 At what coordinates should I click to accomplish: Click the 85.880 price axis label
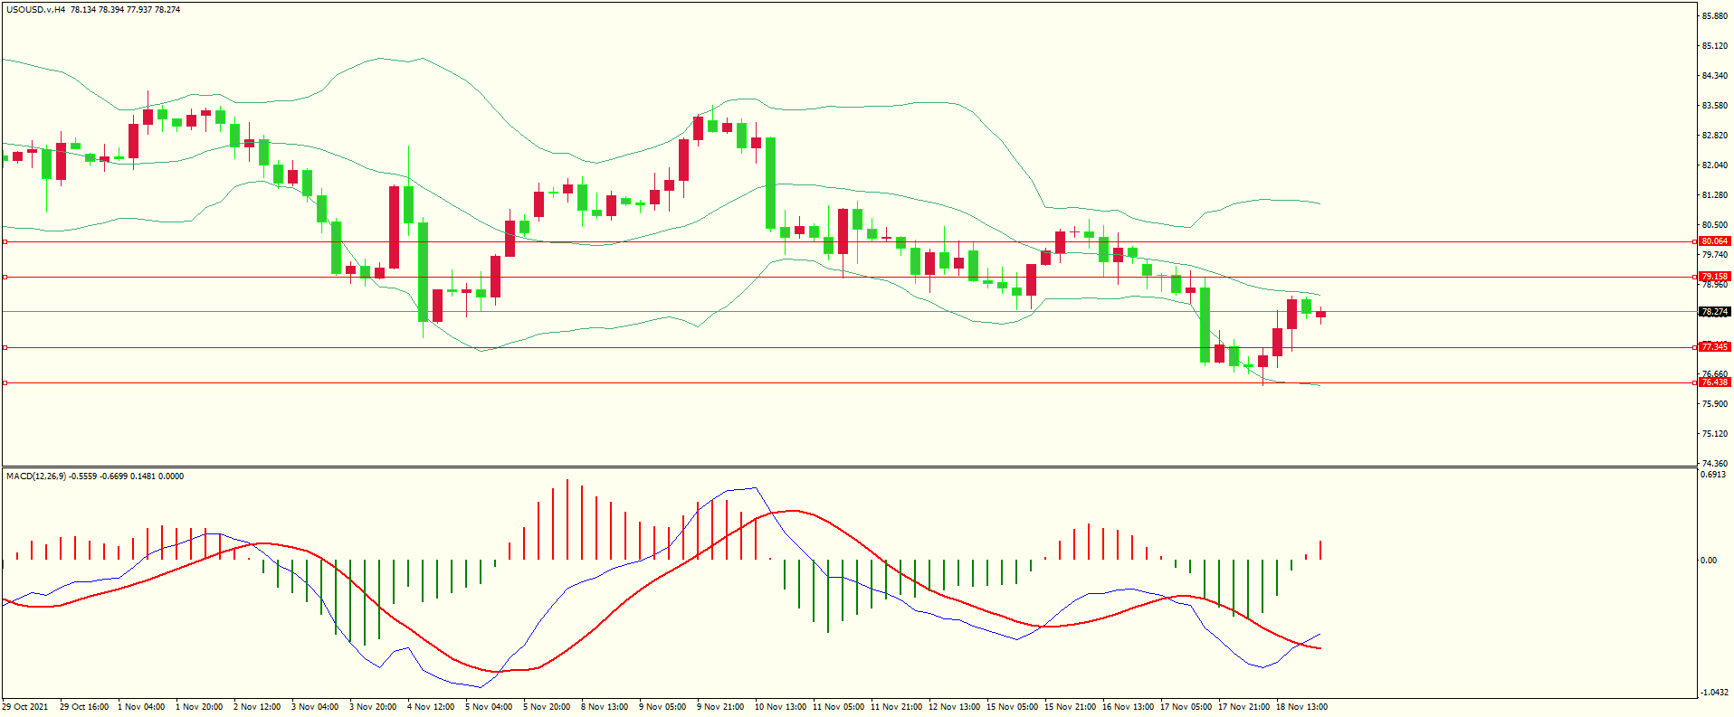(x=1714, y=16)
